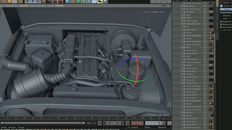This screenshot has width=232, height=130.
Task: Open viewport ProRender menu
Action: pos(59,6)
